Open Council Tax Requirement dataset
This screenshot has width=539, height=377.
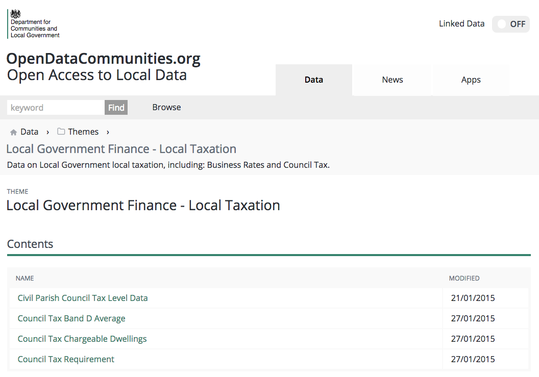click(66, 359)
